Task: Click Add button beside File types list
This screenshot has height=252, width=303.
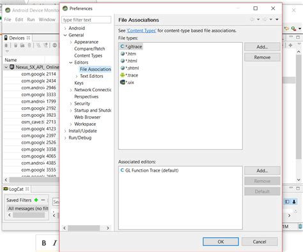Action: click(262, 47)
